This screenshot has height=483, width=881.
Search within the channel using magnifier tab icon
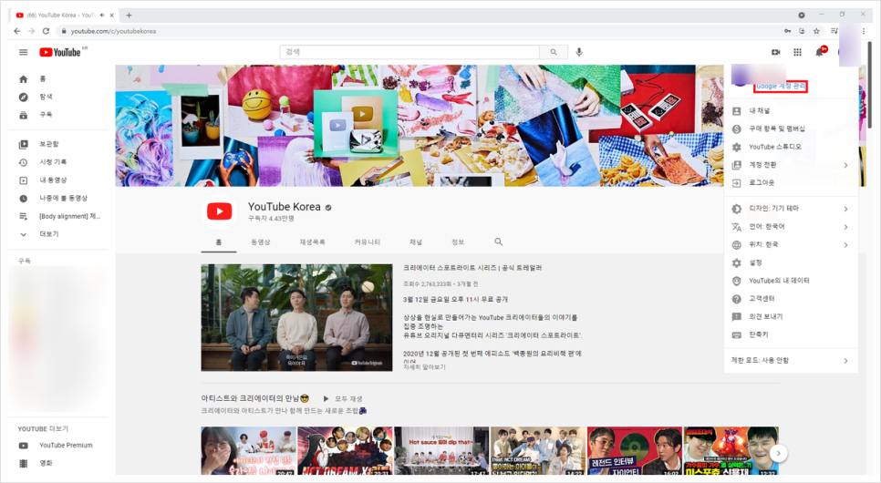coord(498,241)
